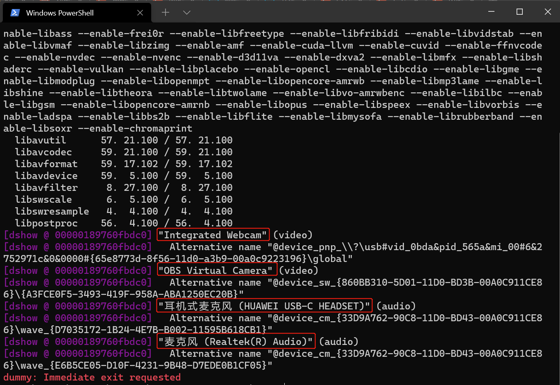Click the "OBS Virtual Camera" device name

215,271
